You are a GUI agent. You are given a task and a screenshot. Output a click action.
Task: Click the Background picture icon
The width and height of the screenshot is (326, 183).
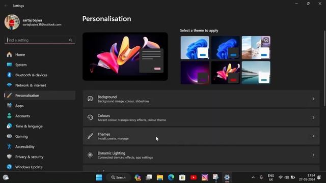tap(90, 99)
